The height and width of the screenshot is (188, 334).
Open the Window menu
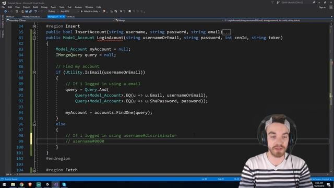[89, 7]
